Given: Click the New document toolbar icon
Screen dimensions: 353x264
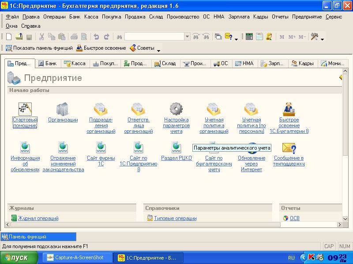Looking at the screenshot, I should 9,37.
